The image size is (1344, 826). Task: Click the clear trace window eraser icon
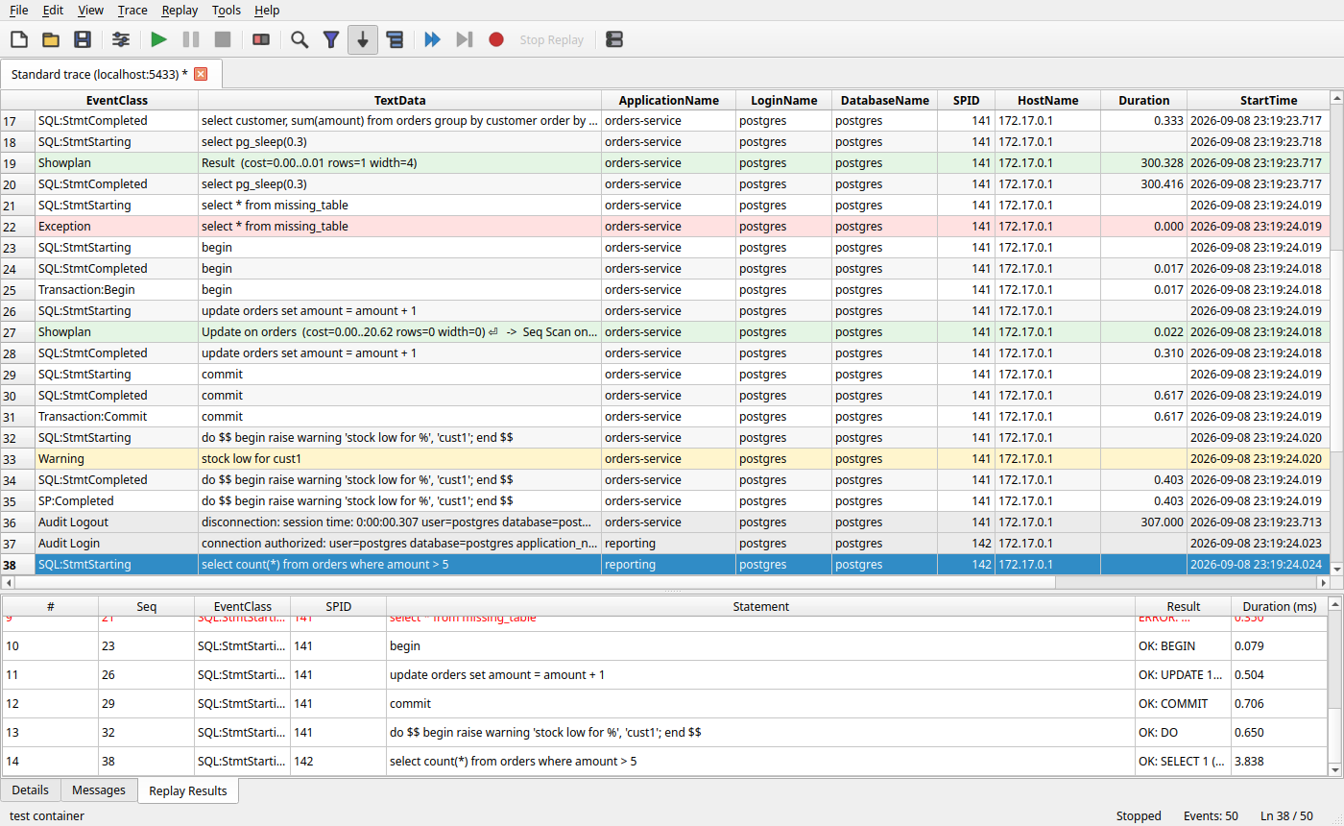point(261,39)
